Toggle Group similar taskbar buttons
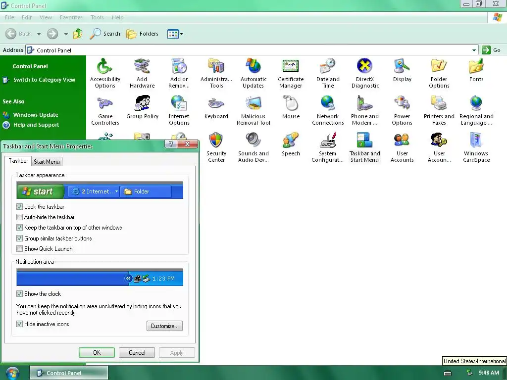Screen dimensions: 507x380 tap(19, 238)
